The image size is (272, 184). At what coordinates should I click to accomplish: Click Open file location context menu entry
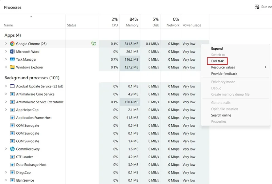pyautogui.click(x=224, y=109)
